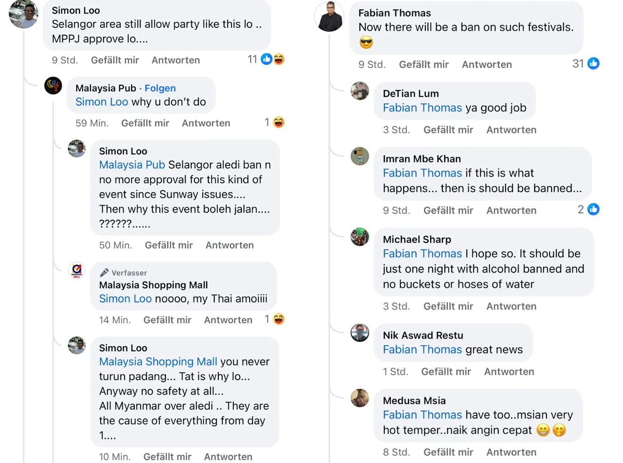Viewport: 623px width, 463px height.
Task: Click the laughing reaction under Malaysia Pub's reply
Action: pyautogui.click(x=279, y=123)
